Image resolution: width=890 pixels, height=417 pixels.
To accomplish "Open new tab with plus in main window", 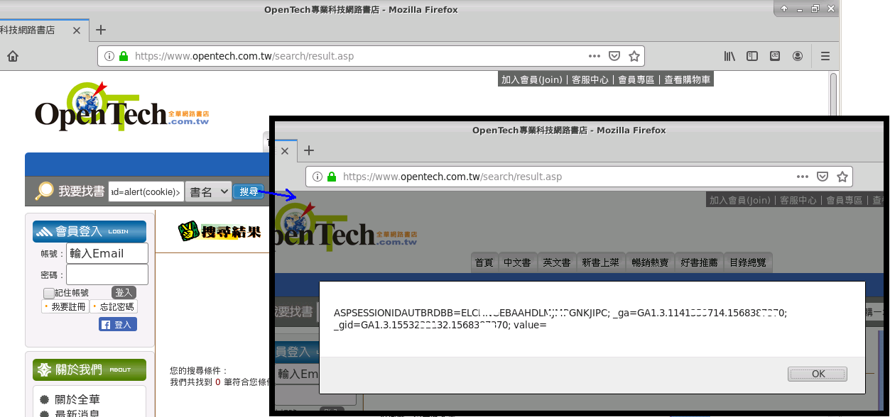I will tap(101, 30).
